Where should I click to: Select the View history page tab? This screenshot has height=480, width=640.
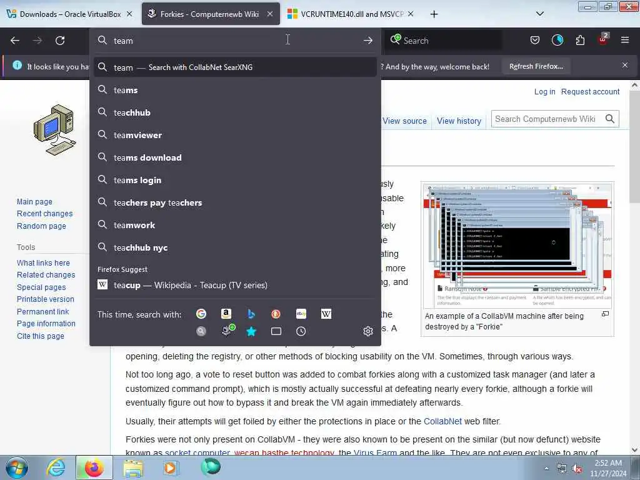tap(459, 121)
